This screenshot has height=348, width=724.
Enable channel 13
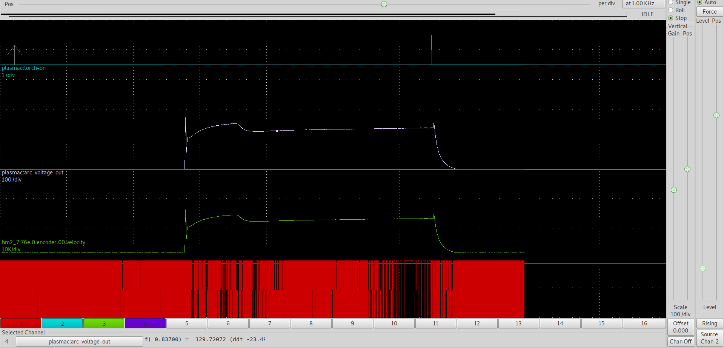tap(519, 323)
